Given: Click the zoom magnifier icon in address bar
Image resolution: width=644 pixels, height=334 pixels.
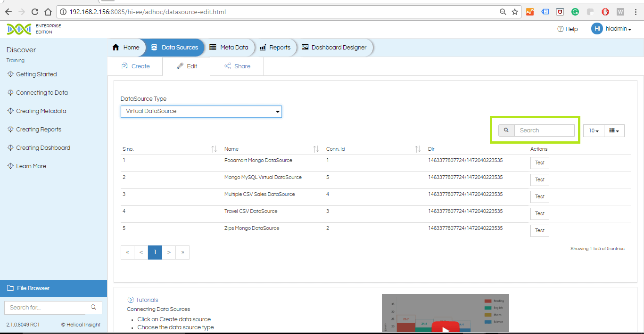Looking at the screenshot, I should tap(503, 12).
